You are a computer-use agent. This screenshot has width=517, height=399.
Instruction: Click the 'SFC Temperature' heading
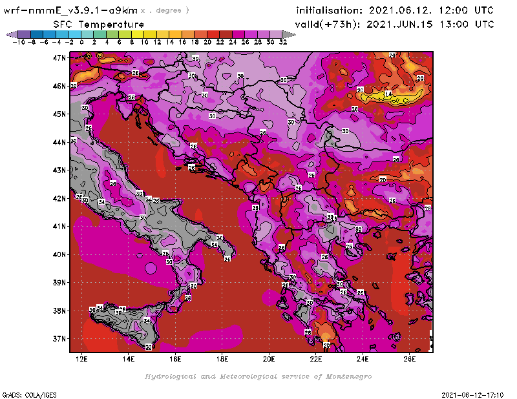pos(98,25)
